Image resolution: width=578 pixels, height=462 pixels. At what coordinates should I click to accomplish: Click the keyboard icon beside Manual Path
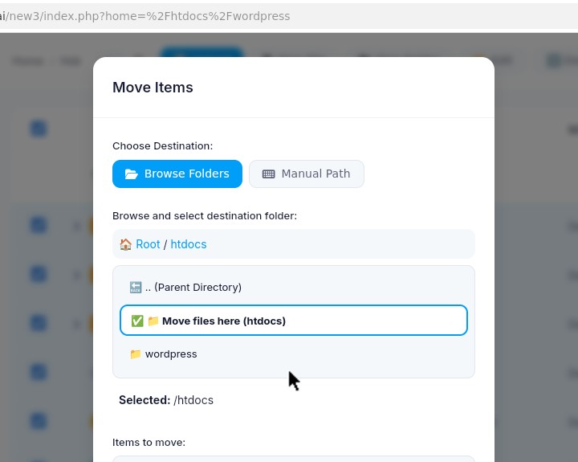click(x=268, y=174)
